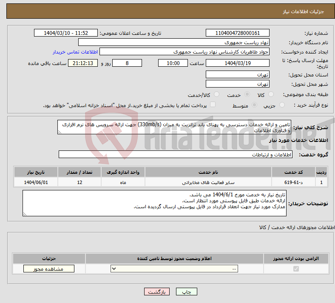Select the جزیی purchase type radio
This screenshot has height=303, width=335.
pos(282,105)
